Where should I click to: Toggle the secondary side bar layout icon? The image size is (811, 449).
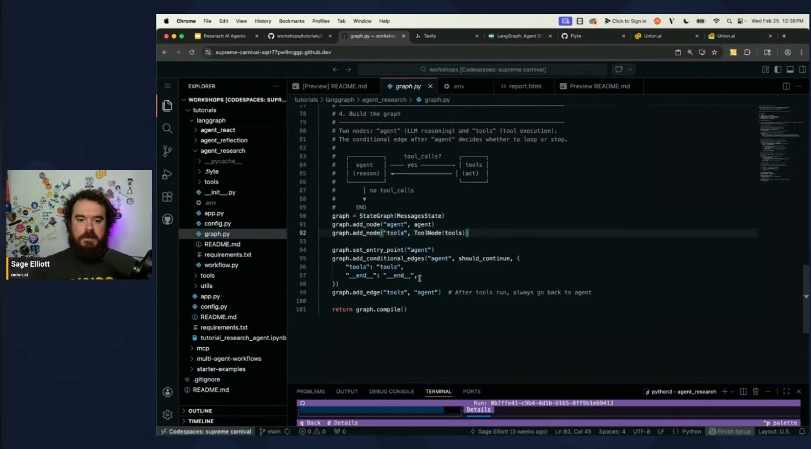coord(803,69)
